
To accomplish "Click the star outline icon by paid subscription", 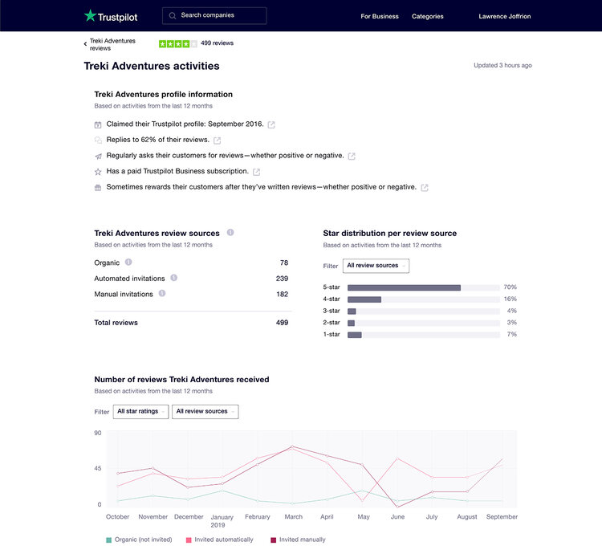I will click(98, 172).
